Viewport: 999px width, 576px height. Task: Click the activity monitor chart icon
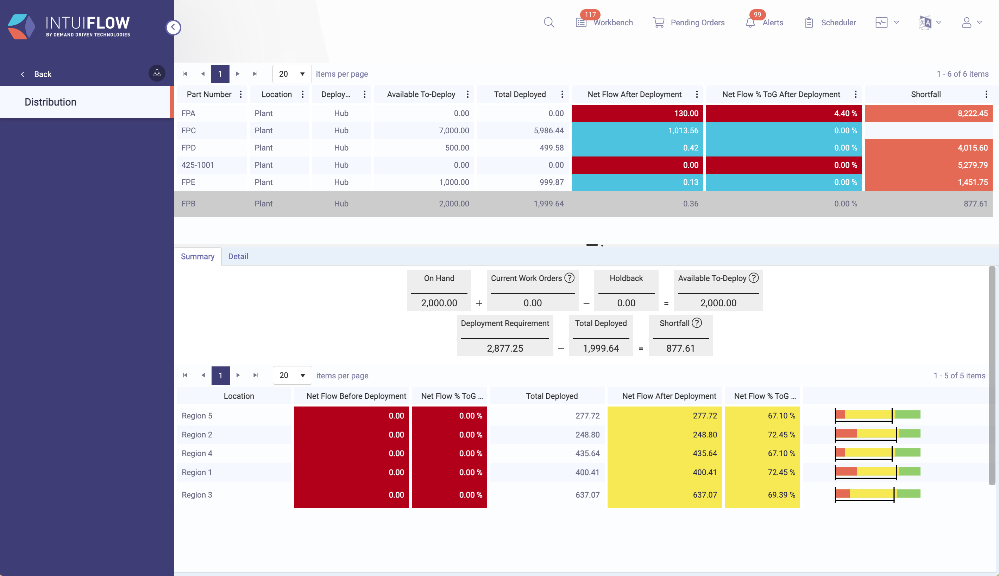click(x=881, y=23)
